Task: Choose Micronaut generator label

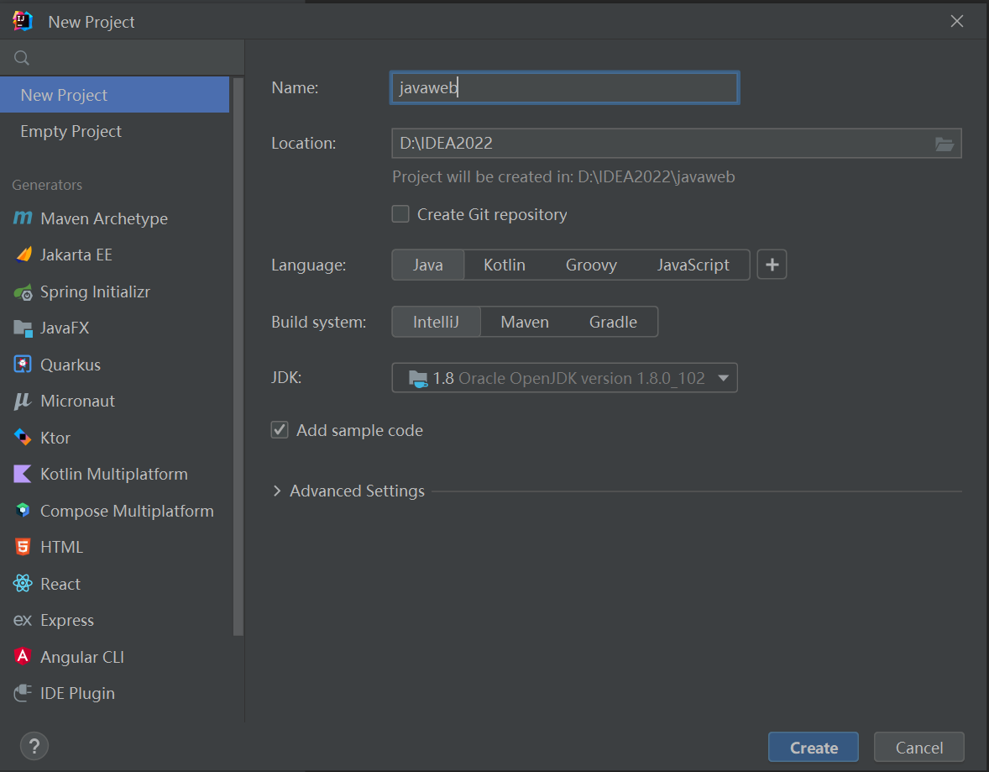Action: 77,401
